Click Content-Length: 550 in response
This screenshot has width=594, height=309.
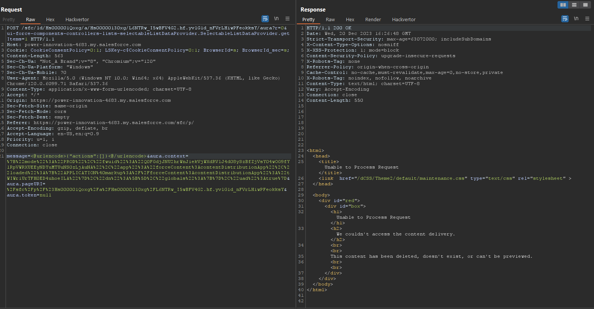click(335, 100)
